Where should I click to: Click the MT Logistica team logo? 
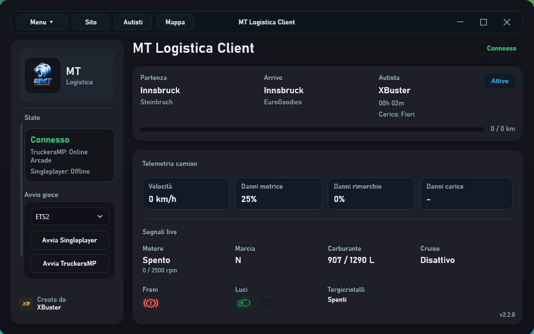(42, 75)
